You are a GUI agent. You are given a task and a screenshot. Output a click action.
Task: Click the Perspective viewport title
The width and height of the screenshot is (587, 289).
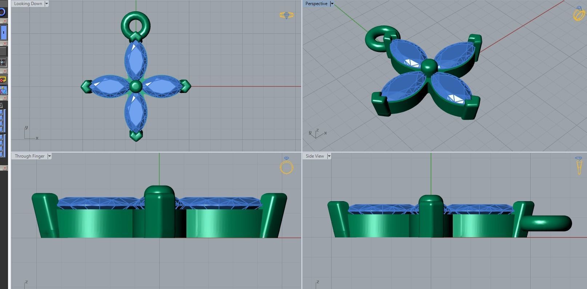pos(316,4)
